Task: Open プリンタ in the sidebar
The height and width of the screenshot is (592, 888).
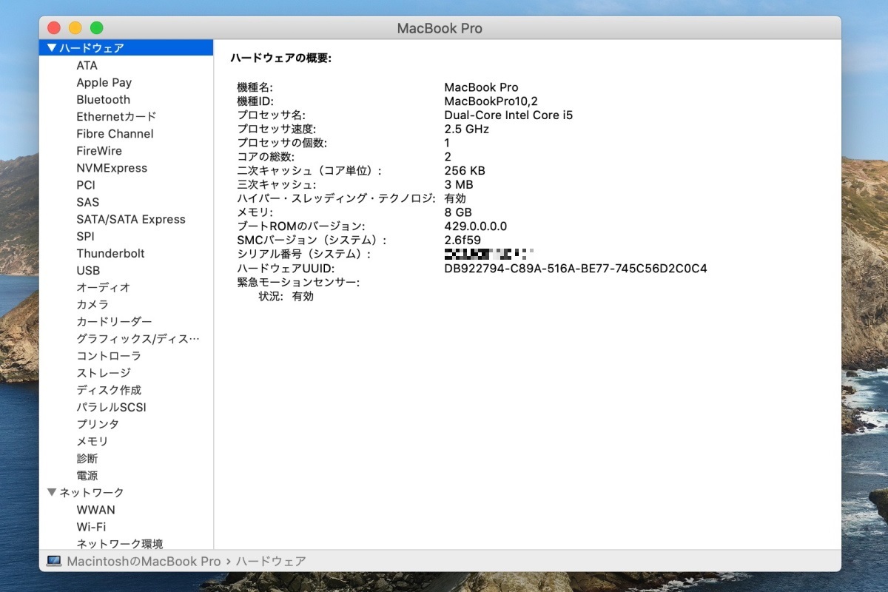Action: (98, 424)
